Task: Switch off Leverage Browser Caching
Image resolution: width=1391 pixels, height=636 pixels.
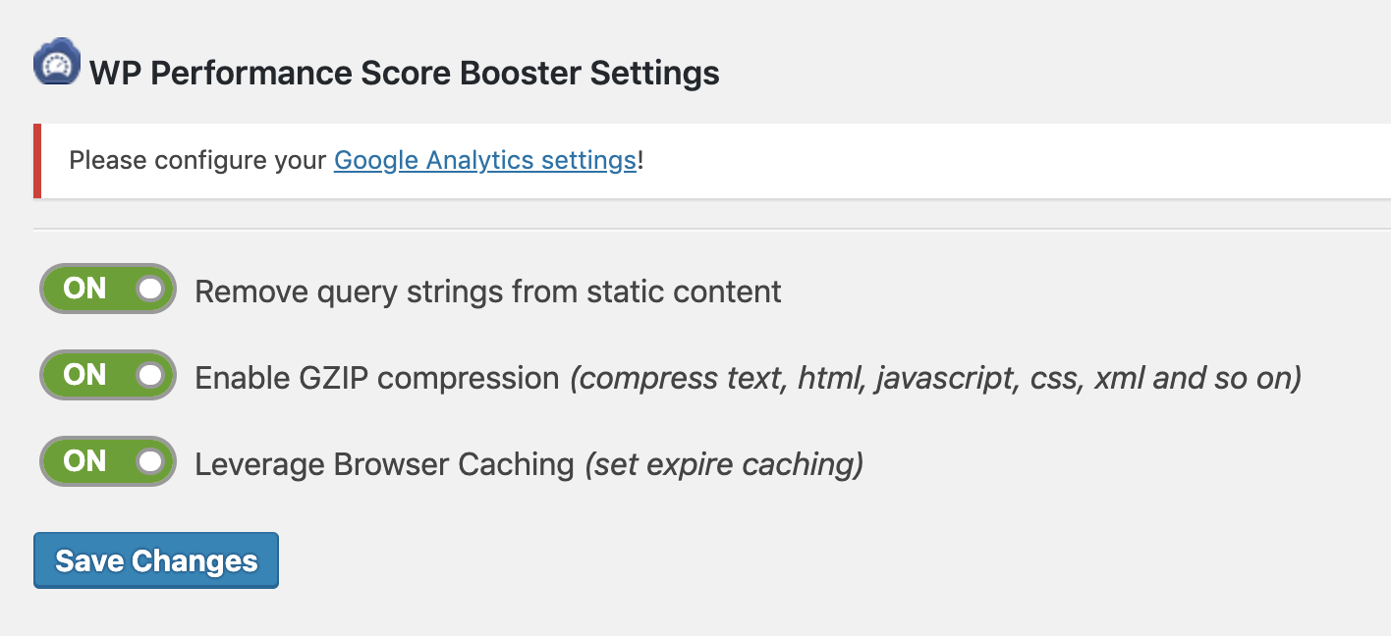Action: pos(107,461)
